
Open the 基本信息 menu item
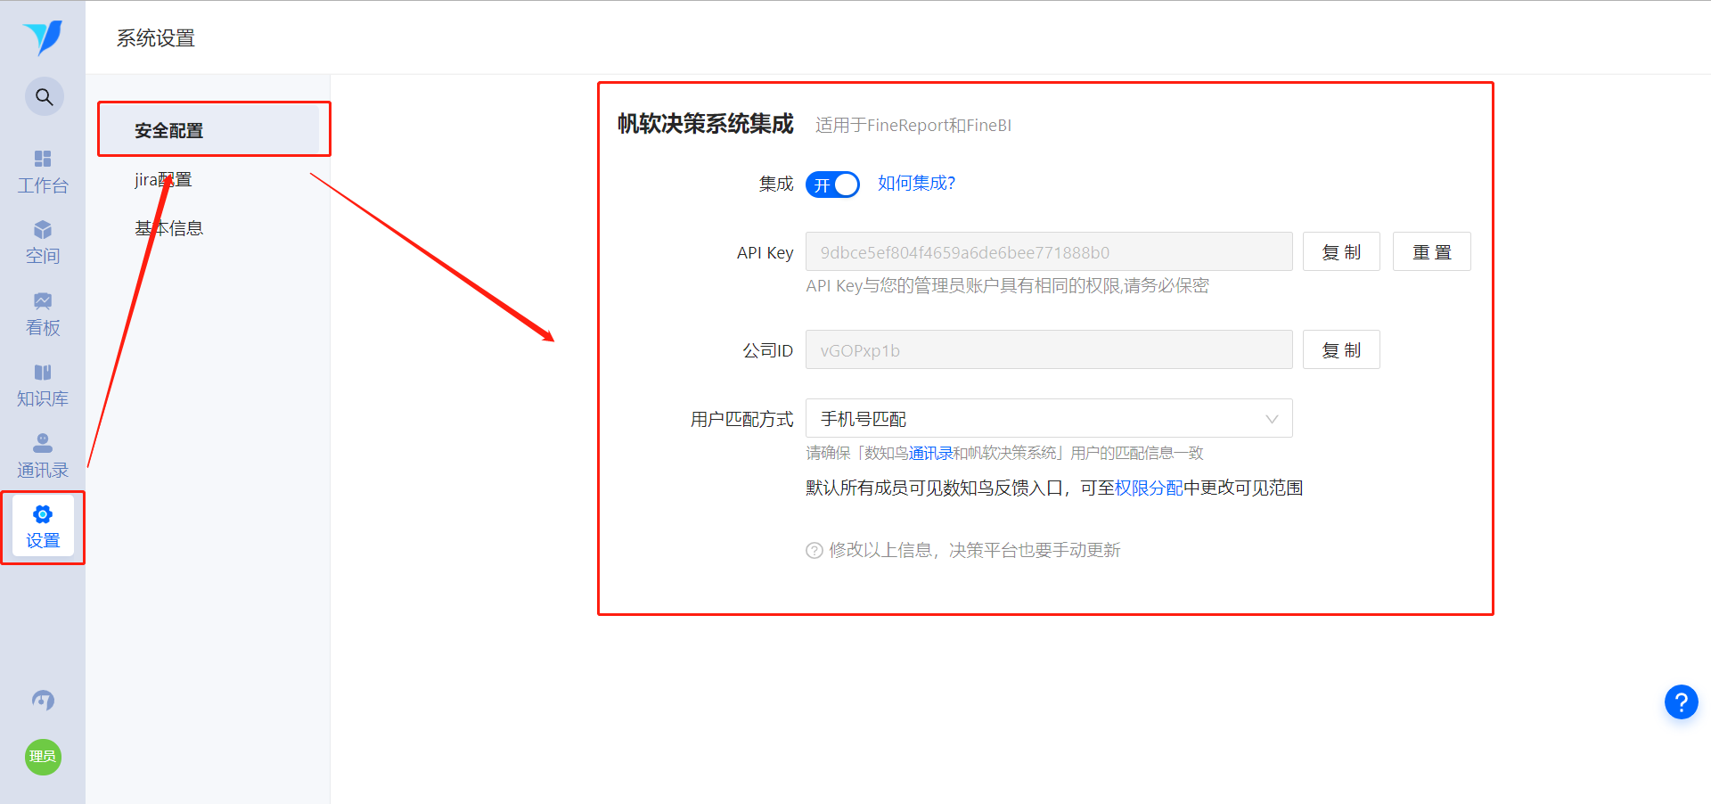click(169, 228)
